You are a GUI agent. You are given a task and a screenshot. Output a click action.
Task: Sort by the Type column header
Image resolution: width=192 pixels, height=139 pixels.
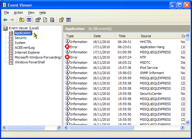pyautogui.click(x=77, y=36)
